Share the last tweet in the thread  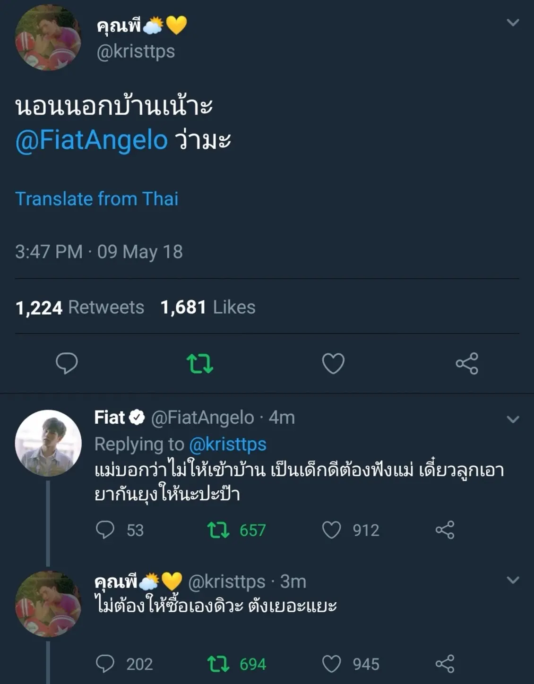(x=445, y=664)
